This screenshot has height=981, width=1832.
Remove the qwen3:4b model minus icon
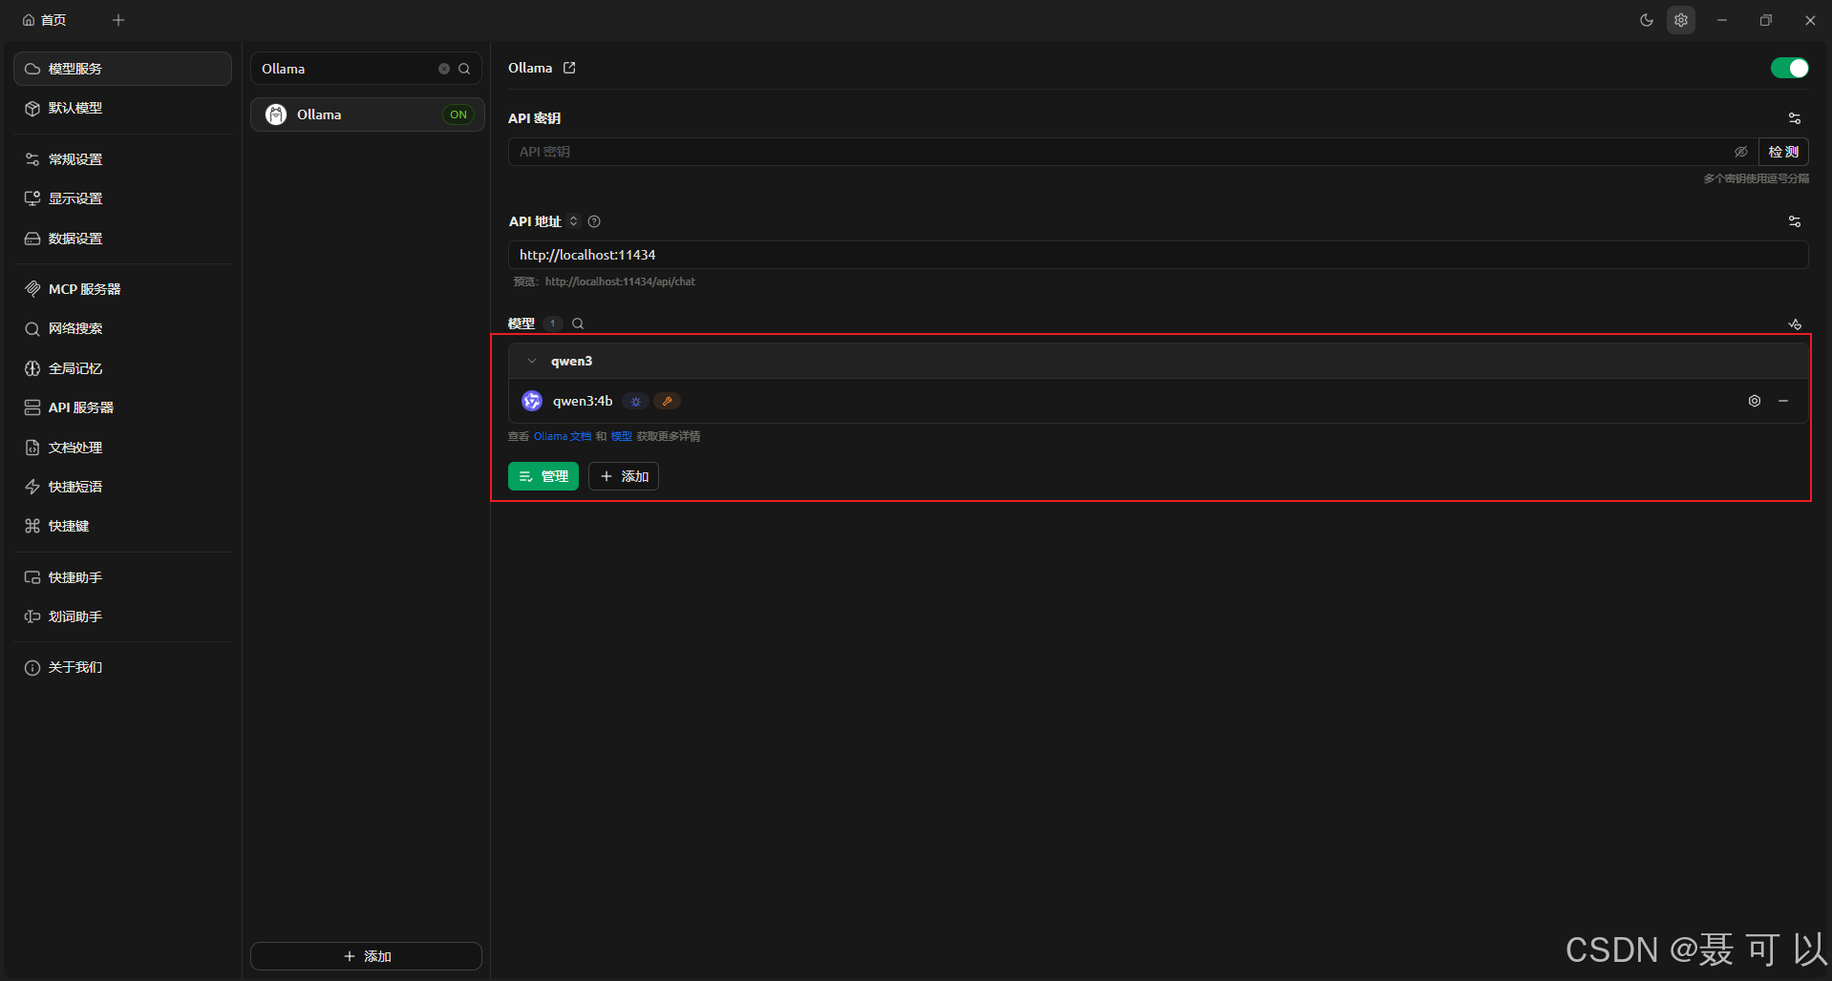(1783, 401)
